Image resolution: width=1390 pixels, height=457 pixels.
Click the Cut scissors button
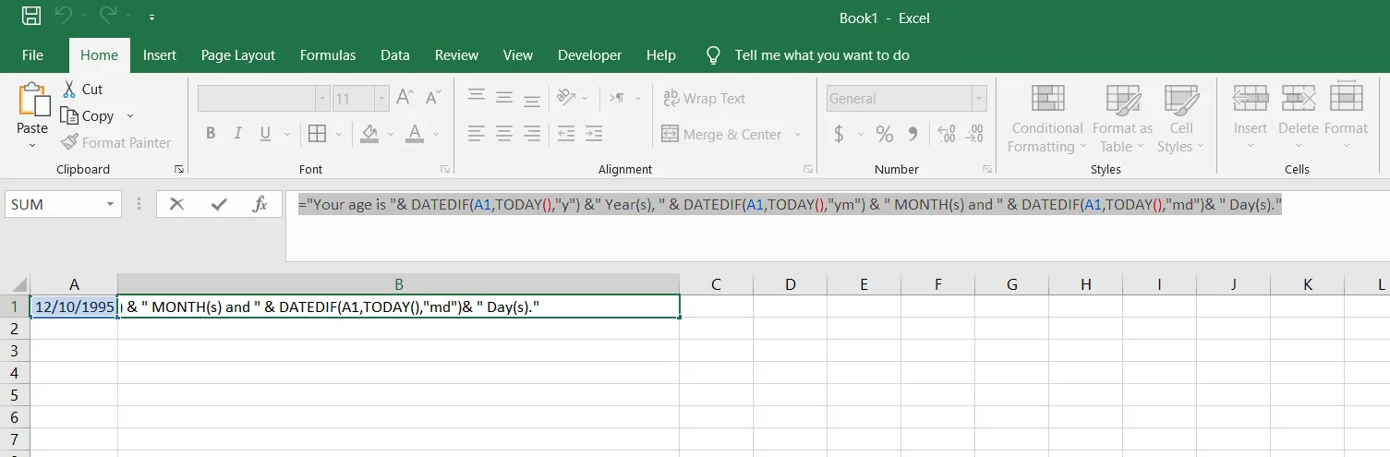coord(81,90)
